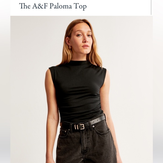Viewport: 163px width, 163px height.
Task: Click the "The A&F Paloma Top" product title
Action: tap(53, 6)
